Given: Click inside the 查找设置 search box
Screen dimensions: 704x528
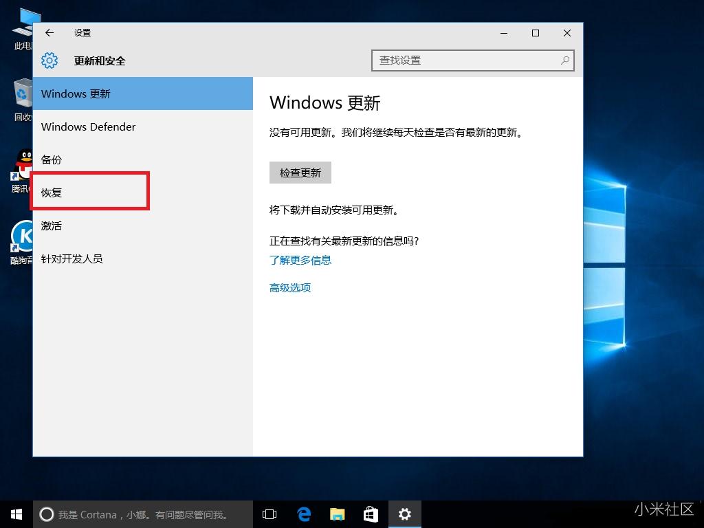Looking at the screenshot, I should pyautogui.click(x=473, y=60).
